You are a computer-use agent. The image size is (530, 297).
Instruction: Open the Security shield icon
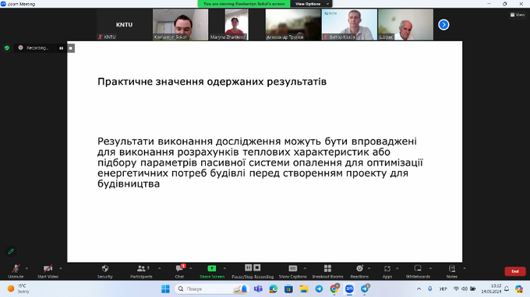104,269
